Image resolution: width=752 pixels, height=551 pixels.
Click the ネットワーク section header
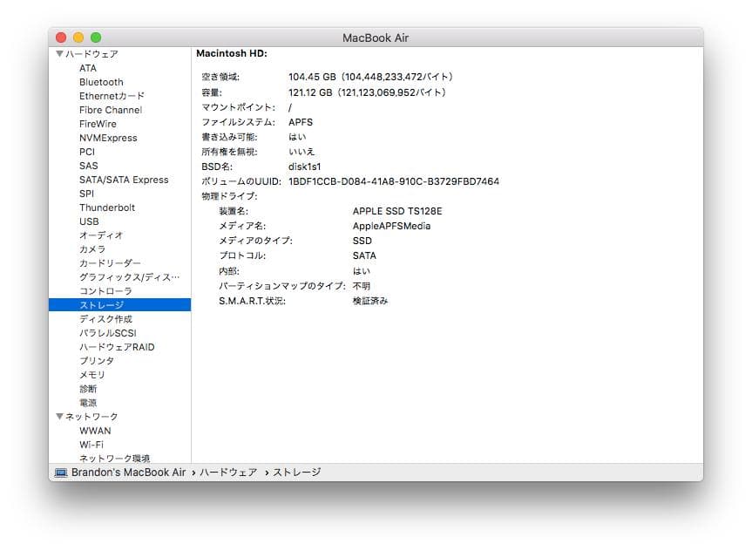tap(91, 416)
